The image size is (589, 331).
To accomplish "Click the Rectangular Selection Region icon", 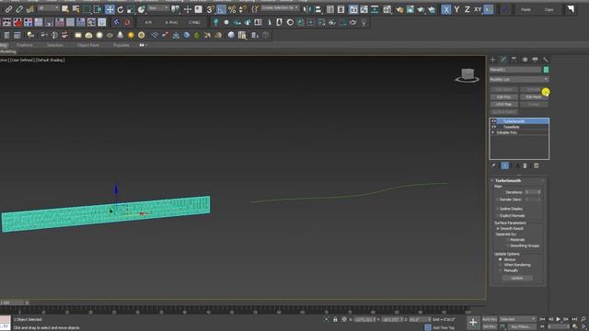I will 87,9.
